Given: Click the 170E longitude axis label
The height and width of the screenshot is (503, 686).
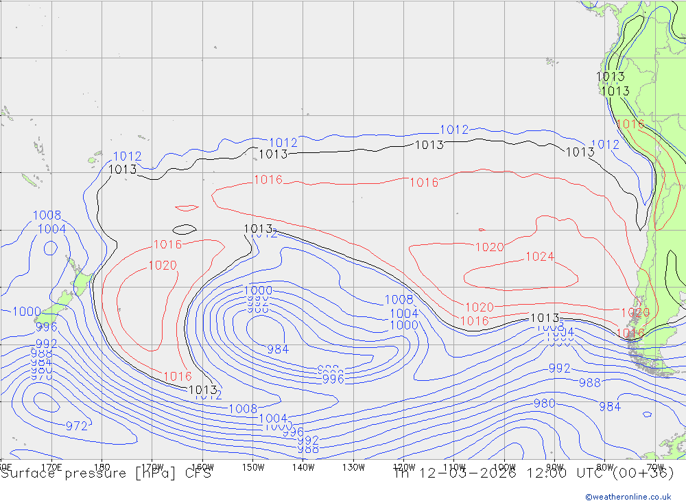Looking at the screenshot, I should pyautogui.click(x=51, y=467).
